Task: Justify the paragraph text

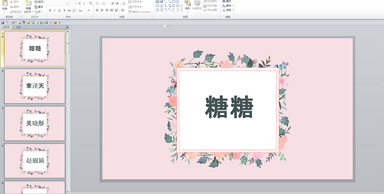Action: (112, 10)
